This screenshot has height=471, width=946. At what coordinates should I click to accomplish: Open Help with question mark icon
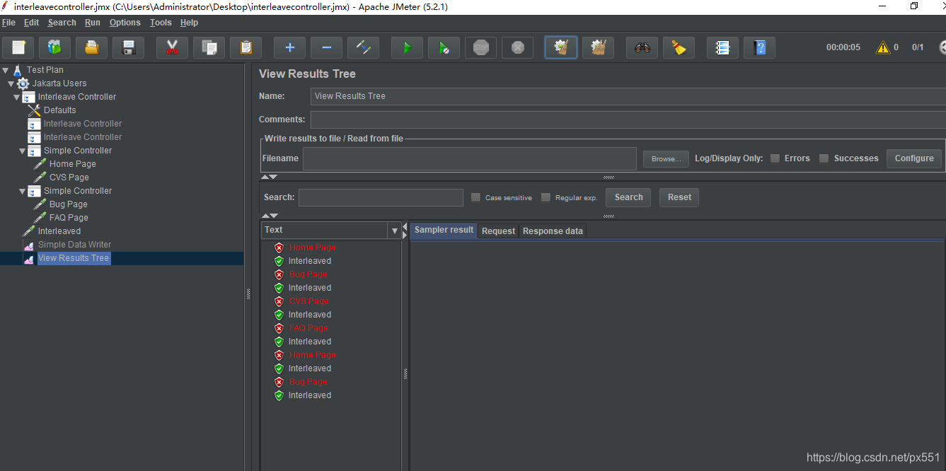point(759,47)
